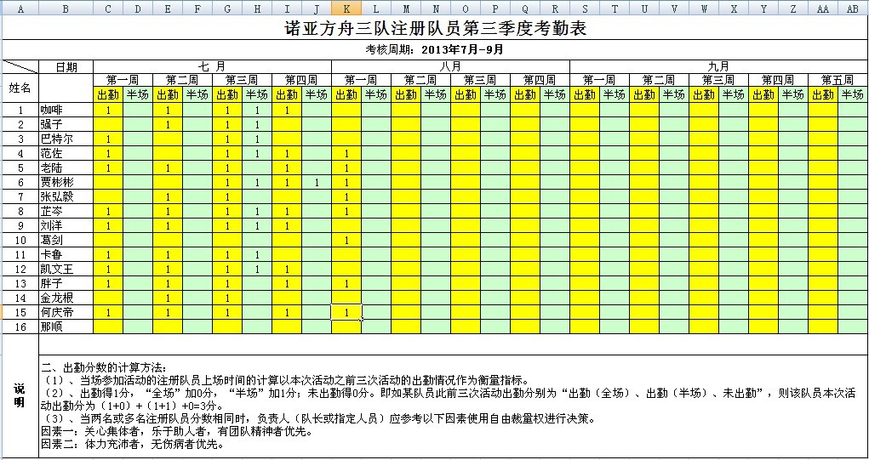The width and height of the screenshot is (869, 460).
Task: Select column header AB
Action: tap(852, 9)
